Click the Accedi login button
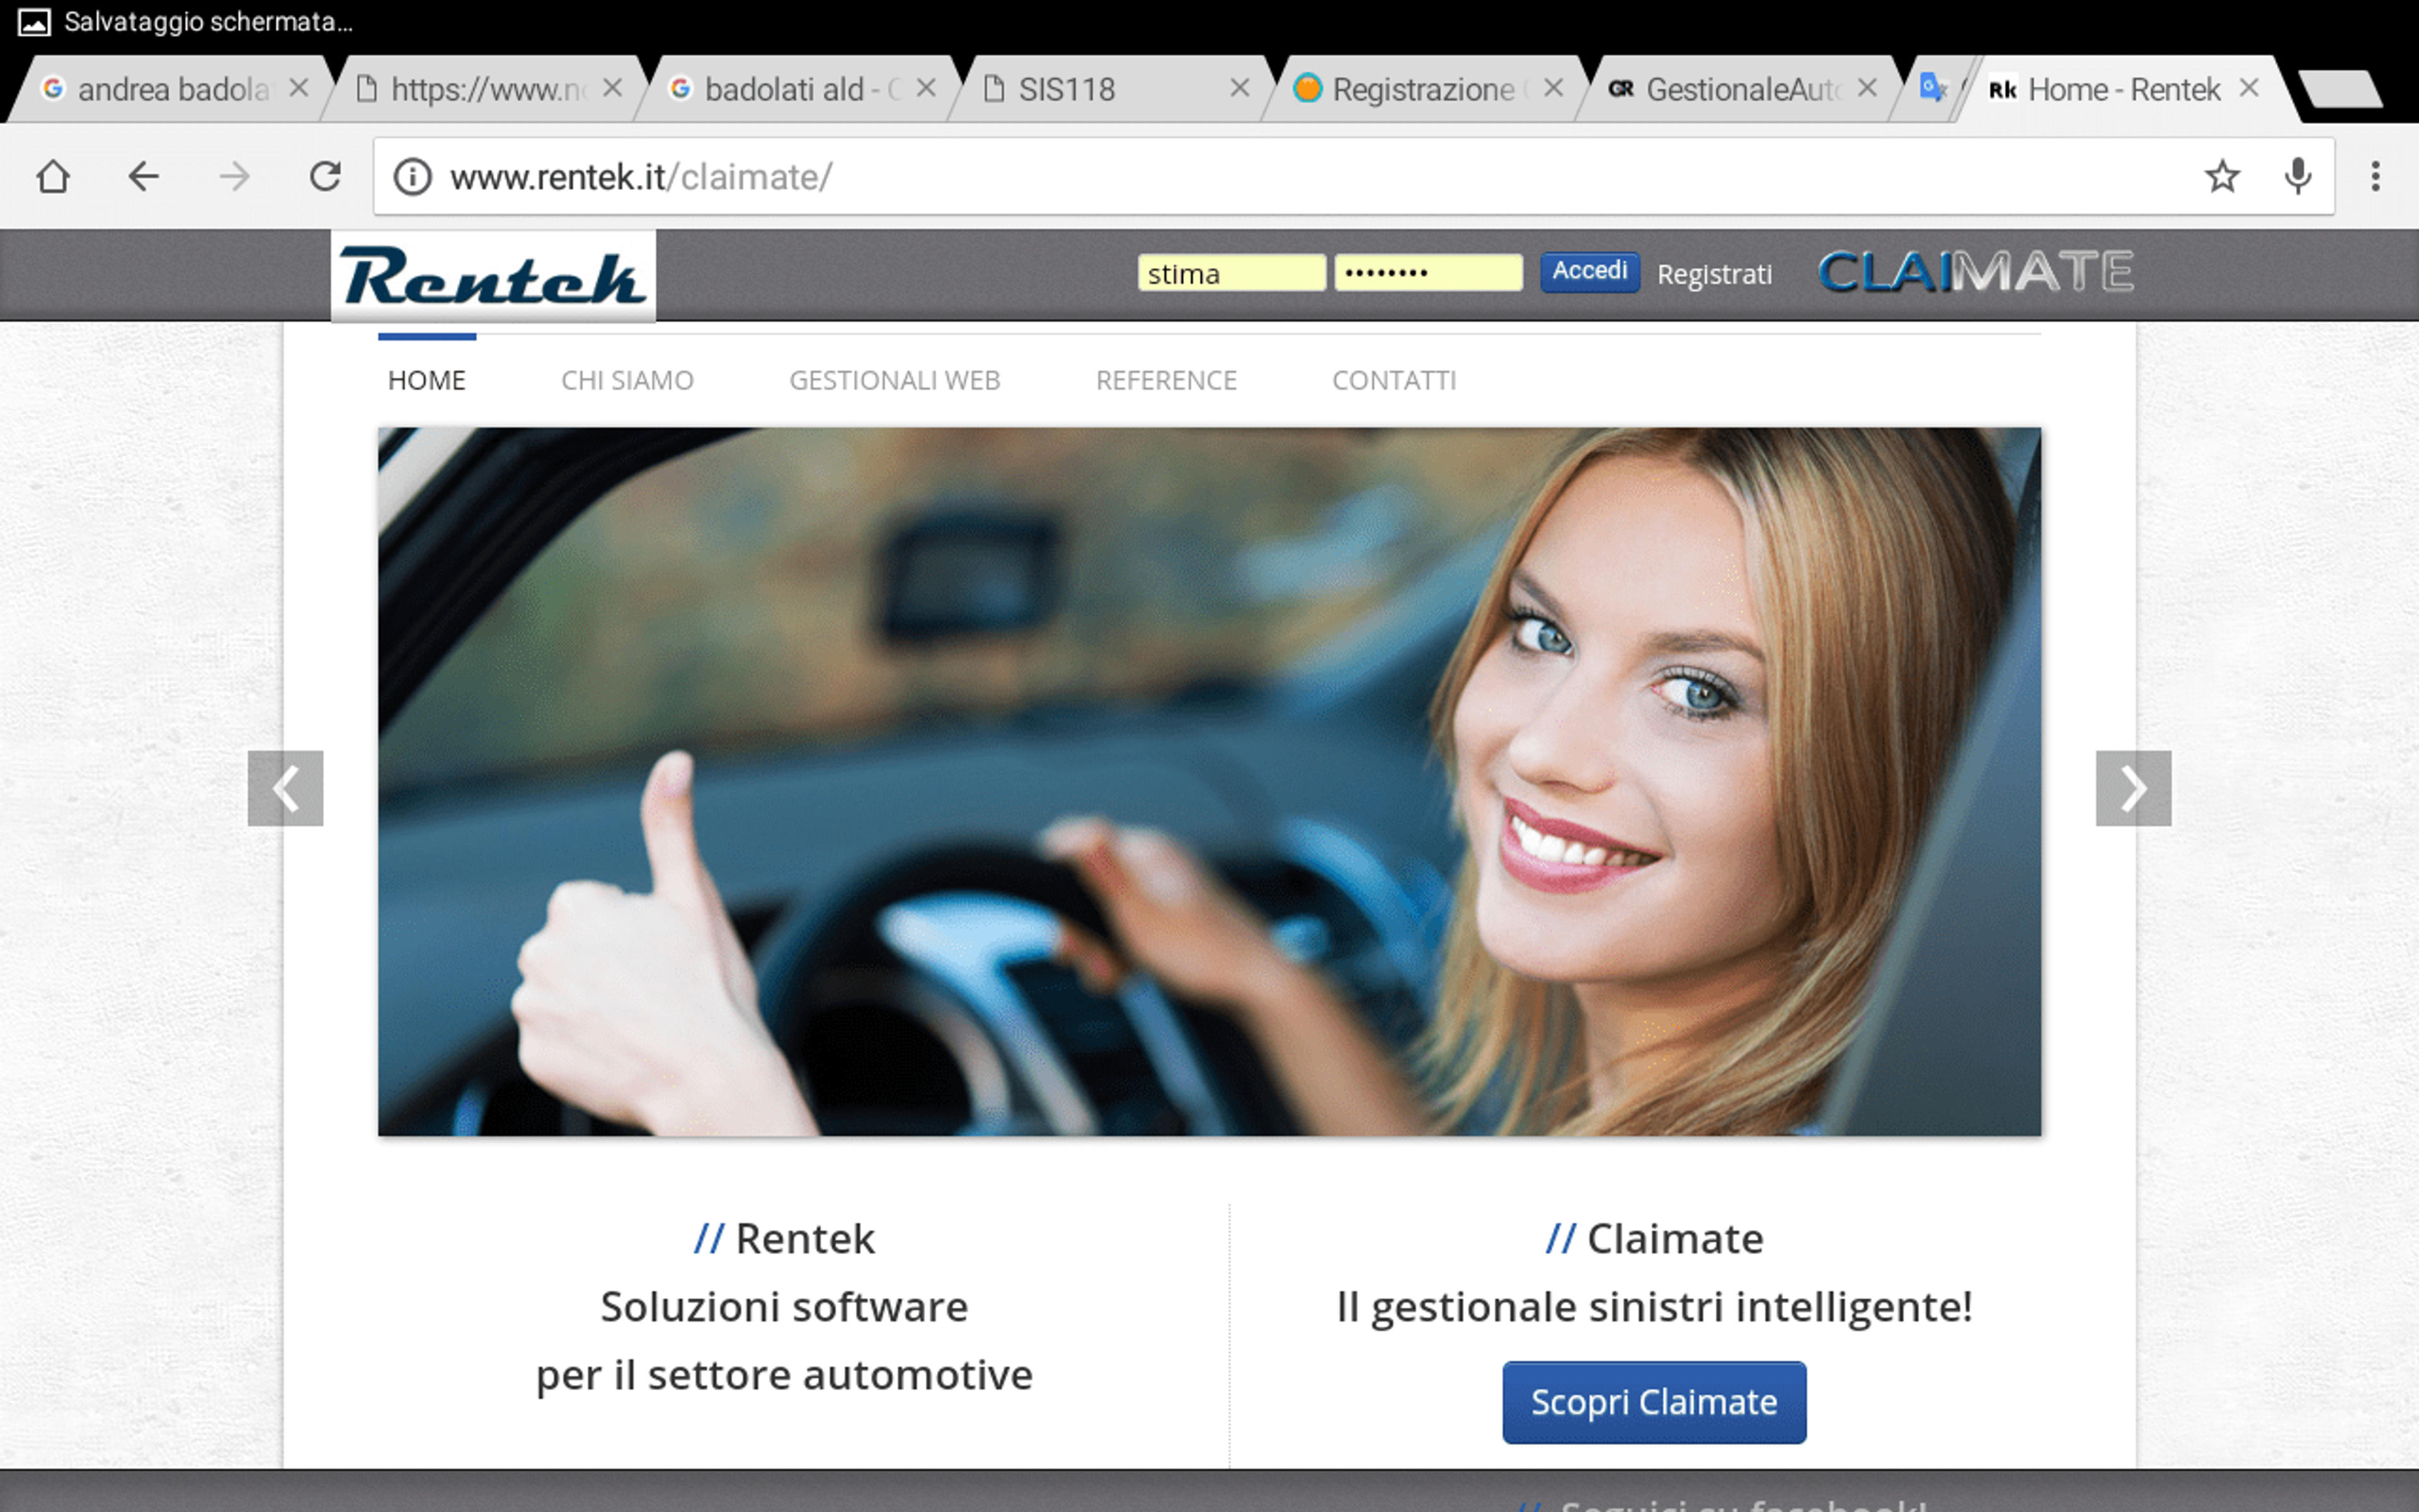This screenshot has width=2419, height=1512. pos(1589,272)
